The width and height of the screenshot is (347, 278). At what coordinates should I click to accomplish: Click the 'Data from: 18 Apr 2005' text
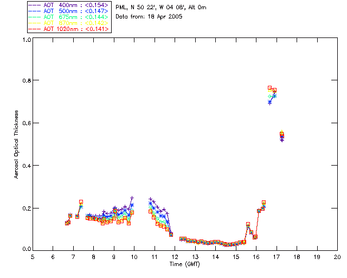pyautogui.click(x=149, y=17)
